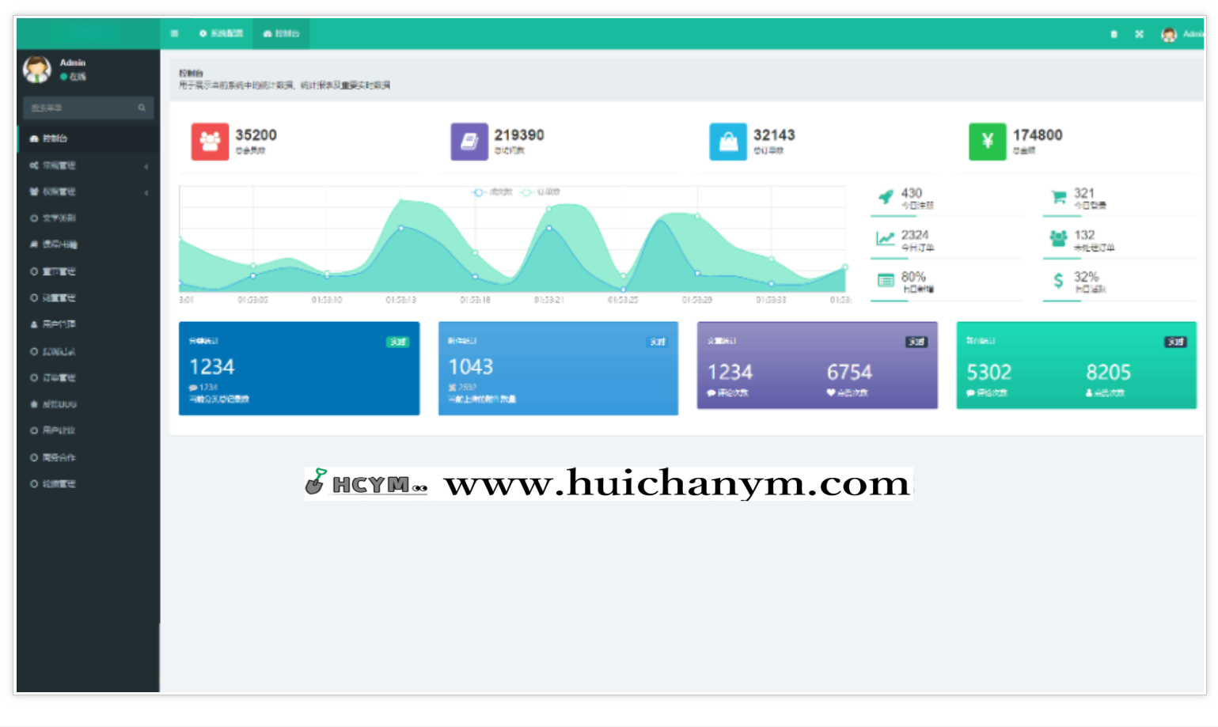Click the search magnifier icon in sidebar
The width and height of the screenshot is (1218, 727).
point(142,108)
